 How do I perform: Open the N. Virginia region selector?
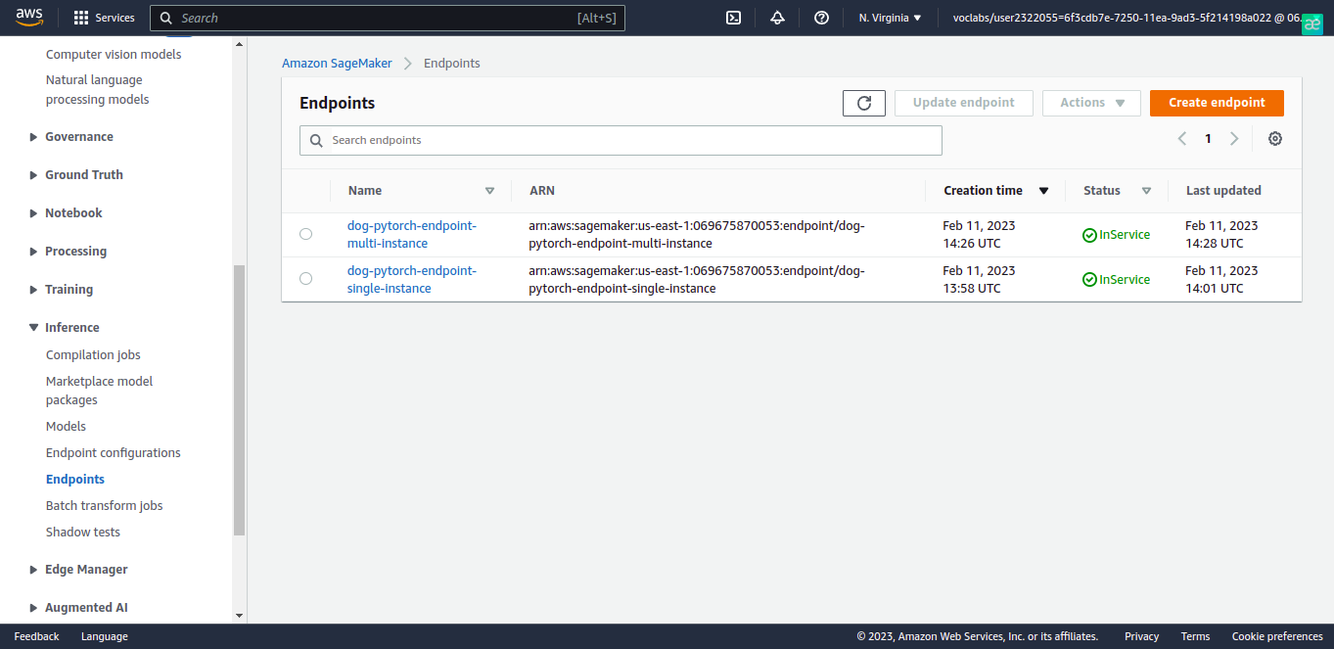[x=890, y=18]
